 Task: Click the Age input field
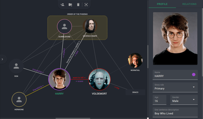point(159,101)
